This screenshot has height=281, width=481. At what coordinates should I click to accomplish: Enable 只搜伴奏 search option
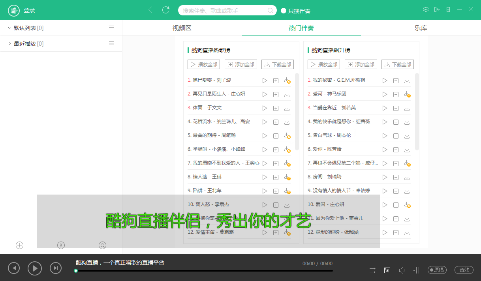(x=284, y=11)
